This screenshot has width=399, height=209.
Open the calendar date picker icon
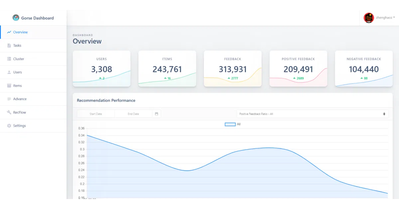157,114
